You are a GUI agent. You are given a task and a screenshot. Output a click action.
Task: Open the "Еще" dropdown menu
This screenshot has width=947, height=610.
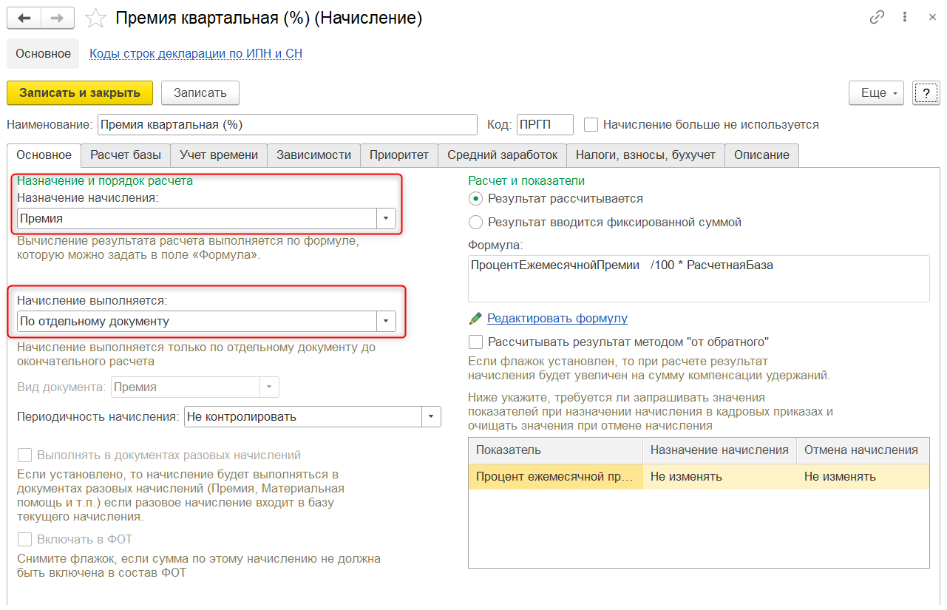pyautogui.click(x=877, y=93)
